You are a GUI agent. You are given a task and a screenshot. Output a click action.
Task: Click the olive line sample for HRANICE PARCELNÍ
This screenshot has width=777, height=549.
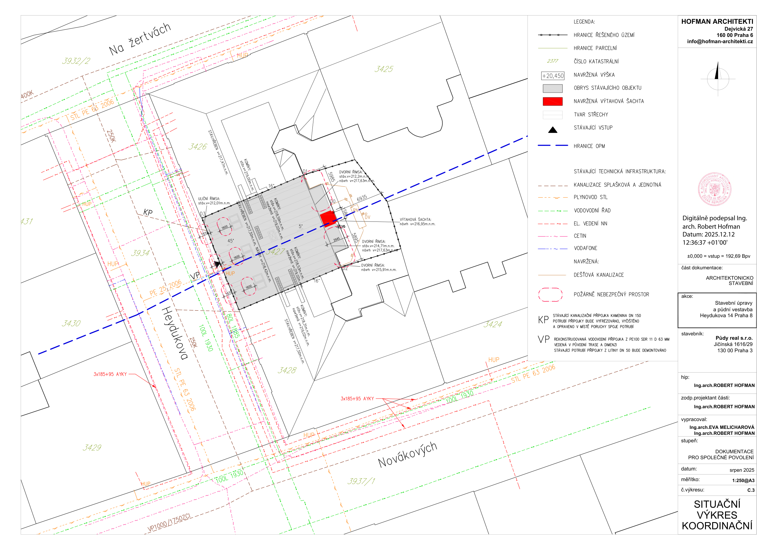553,48
